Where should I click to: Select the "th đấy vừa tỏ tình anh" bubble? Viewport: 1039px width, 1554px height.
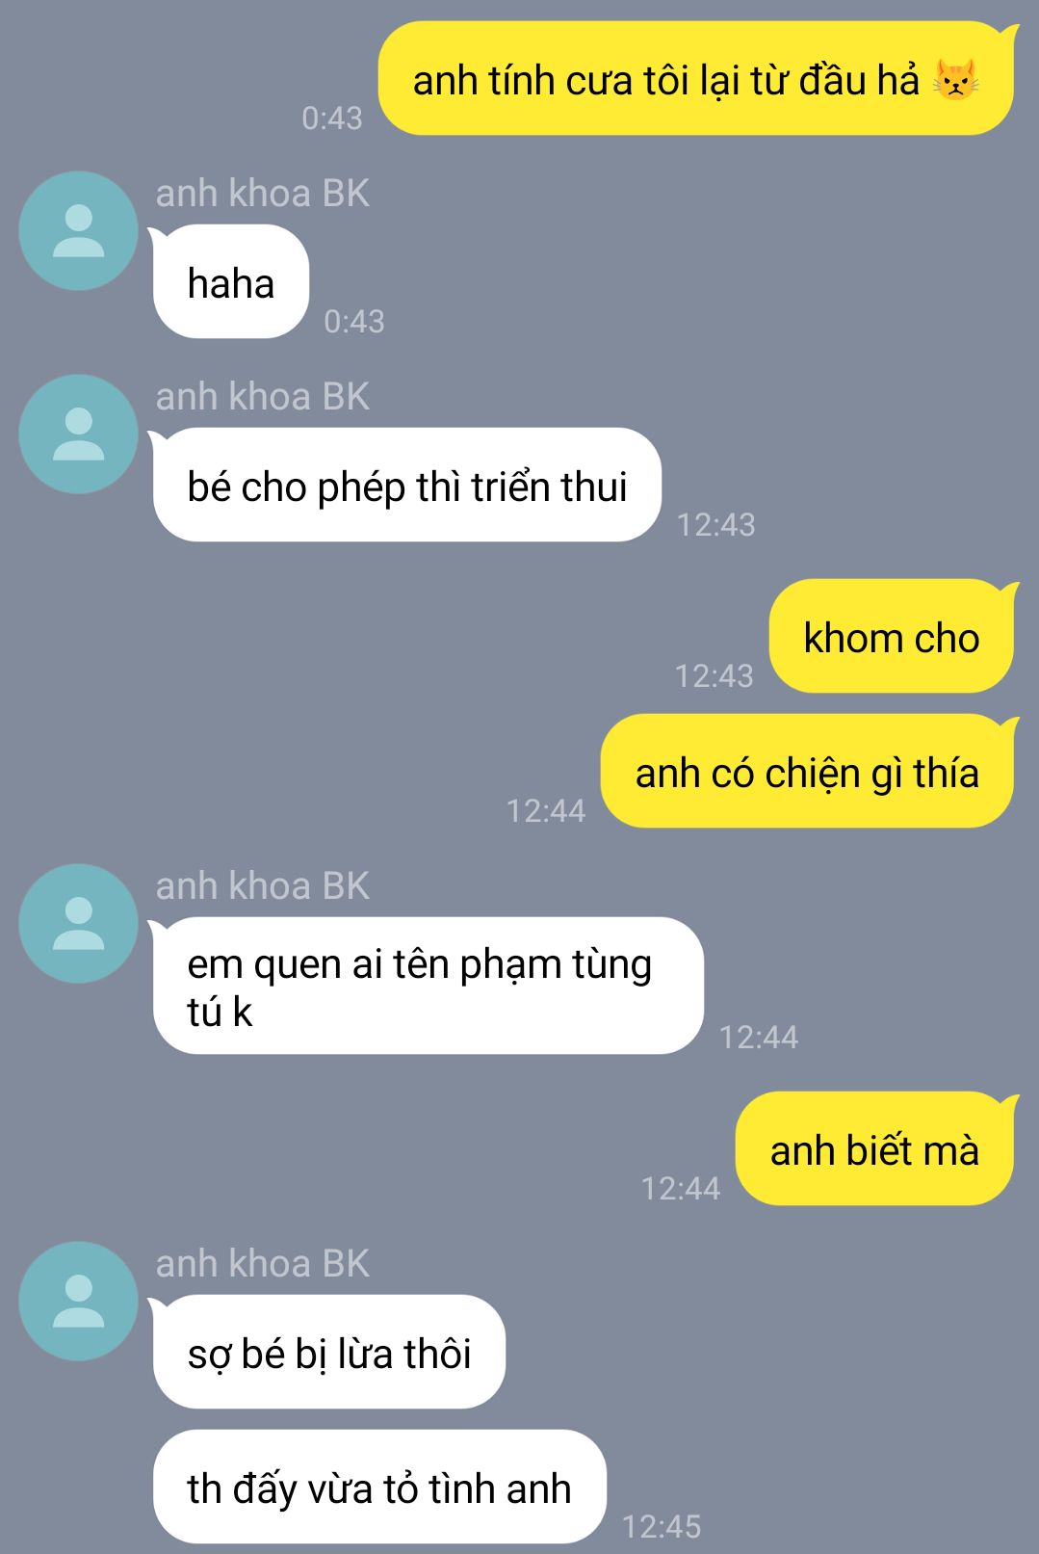coord(379,1488)
